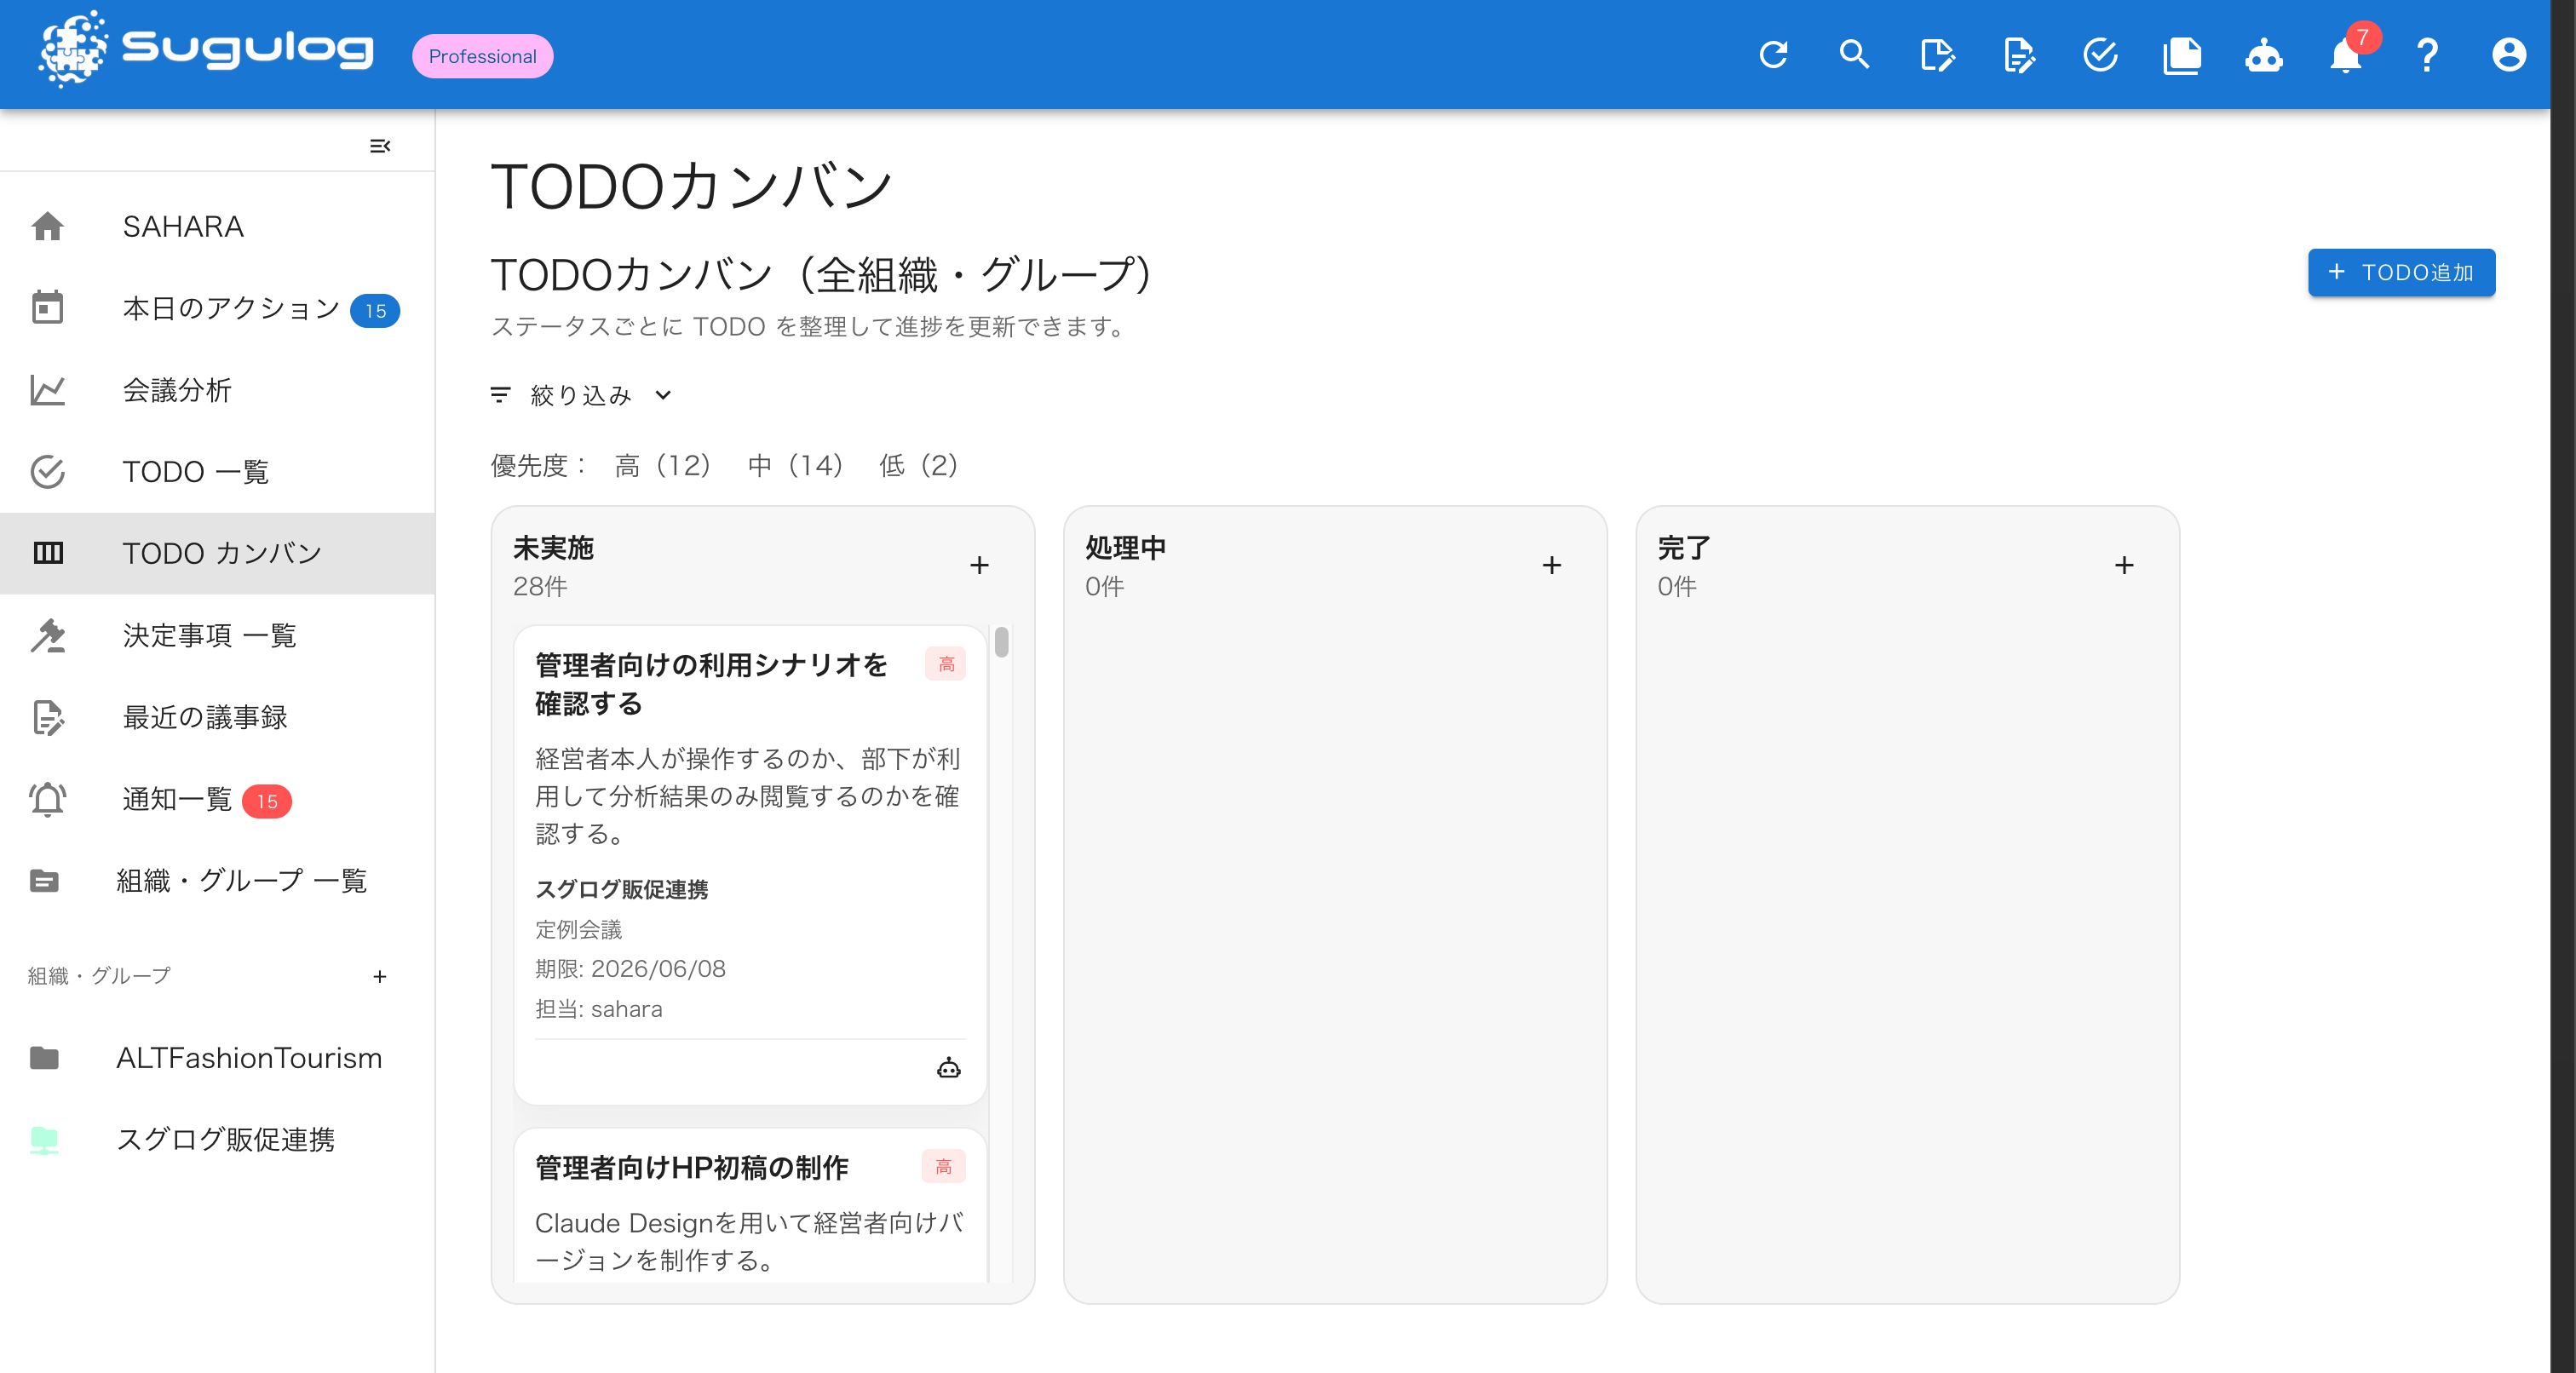Open notifications bell with badge 7
The image size is (2576, 1373).
click(x=2346, y=55)
